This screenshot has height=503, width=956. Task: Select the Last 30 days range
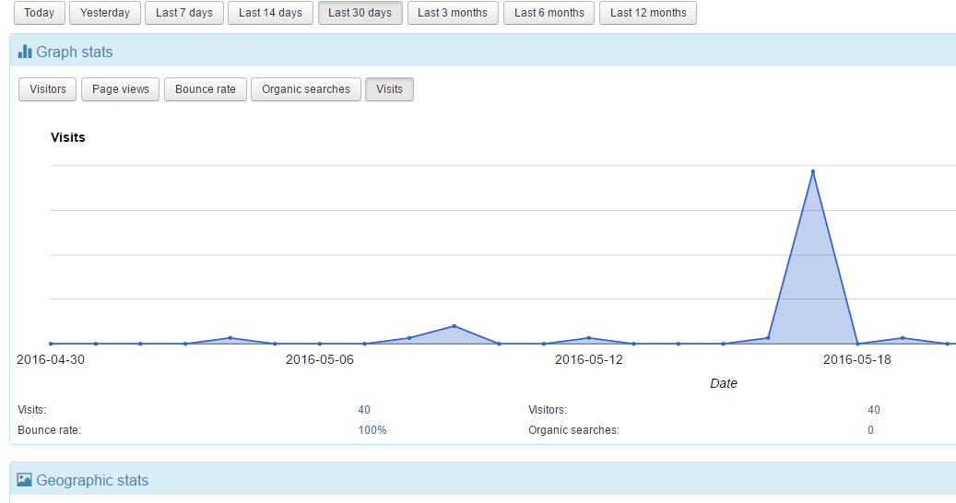click(x=360, y=13)
